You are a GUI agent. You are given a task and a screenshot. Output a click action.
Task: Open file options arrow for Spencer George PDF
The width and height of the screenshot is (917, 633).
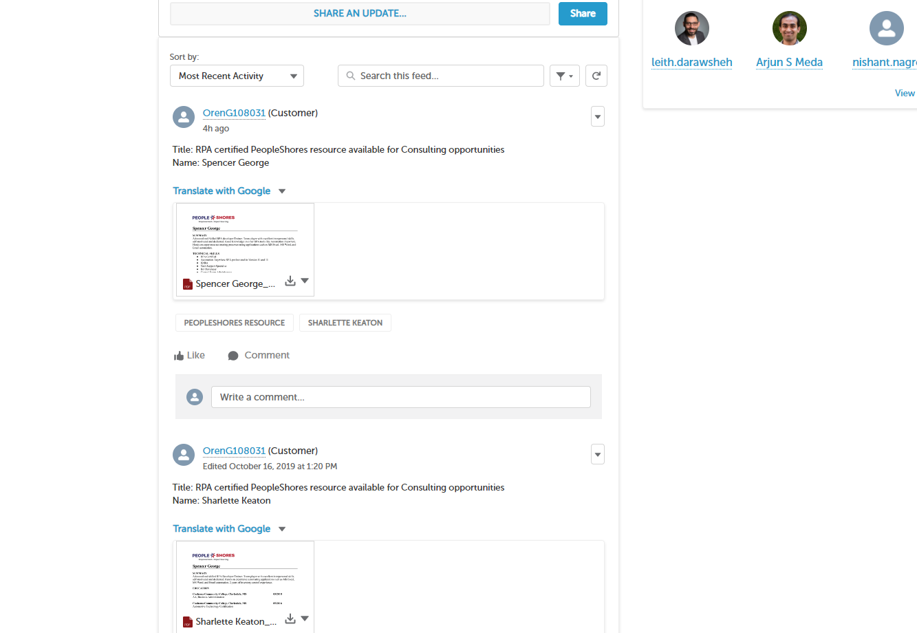[305, 281]
